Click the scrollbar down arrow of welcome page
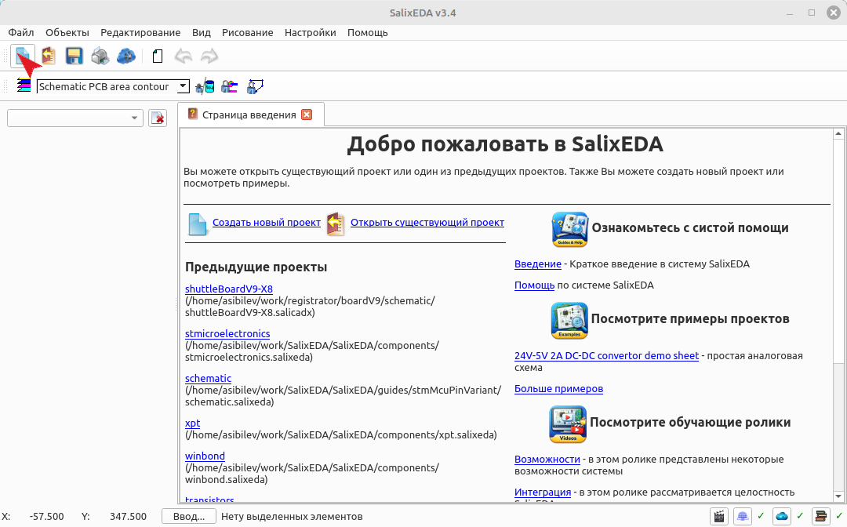This screenshot has width=847, height=527. (838, 496)
